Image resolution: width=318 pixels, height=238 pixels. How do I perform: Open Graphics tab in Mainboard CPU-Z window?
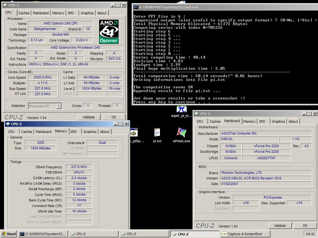tap(279, 121)
